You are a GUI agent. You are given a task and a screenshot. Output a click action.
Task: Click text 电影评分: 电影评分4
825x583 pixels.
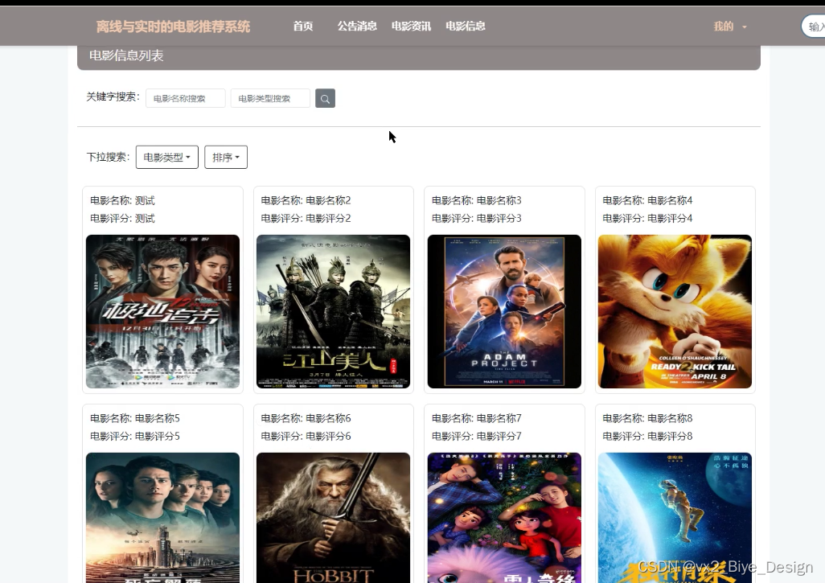(x=647, y=219)
